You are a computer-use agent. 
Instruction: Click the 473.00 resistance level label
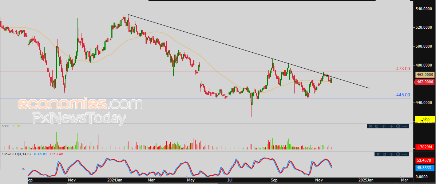click(x=403, y=69)
